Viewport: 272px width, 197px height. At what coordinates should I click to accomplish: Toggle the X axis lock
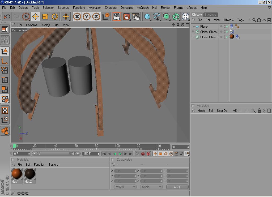point(77,17)
